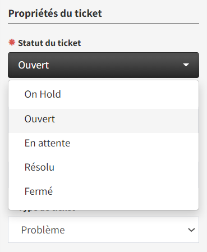
Task: Click the Problème text in the select box
Action: coord(43,230)
